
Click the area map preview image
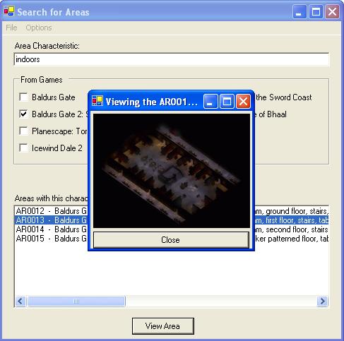[x=172, y=171]
